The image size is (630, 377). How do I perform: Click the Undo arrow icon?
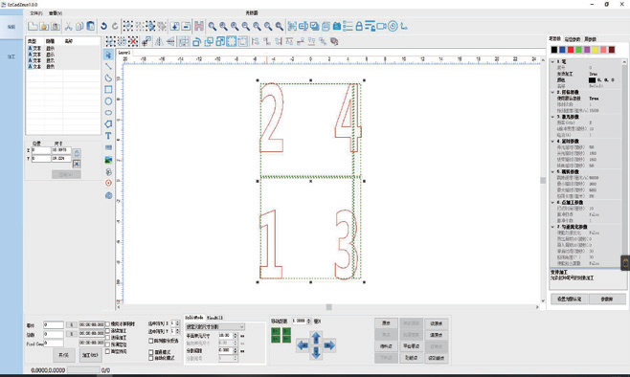point(103,27)
